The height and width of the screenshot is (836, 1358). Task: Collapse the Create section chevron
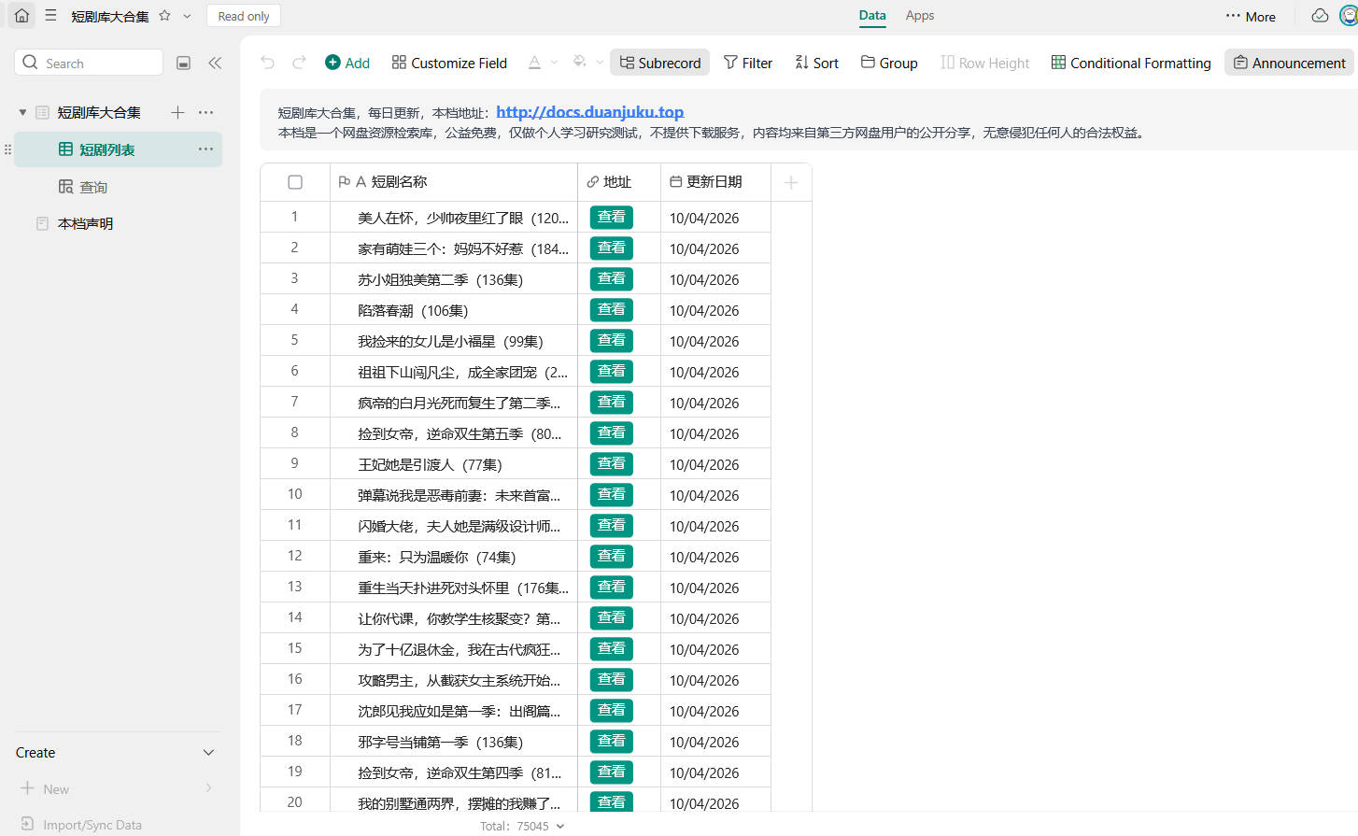(x=208, y=753)
